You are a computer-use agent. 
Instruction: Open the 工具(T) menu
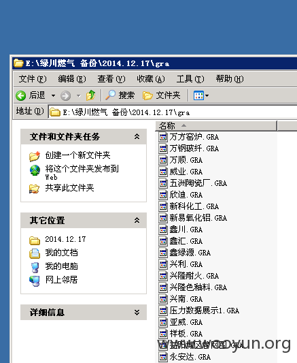[x=190, y=79]
